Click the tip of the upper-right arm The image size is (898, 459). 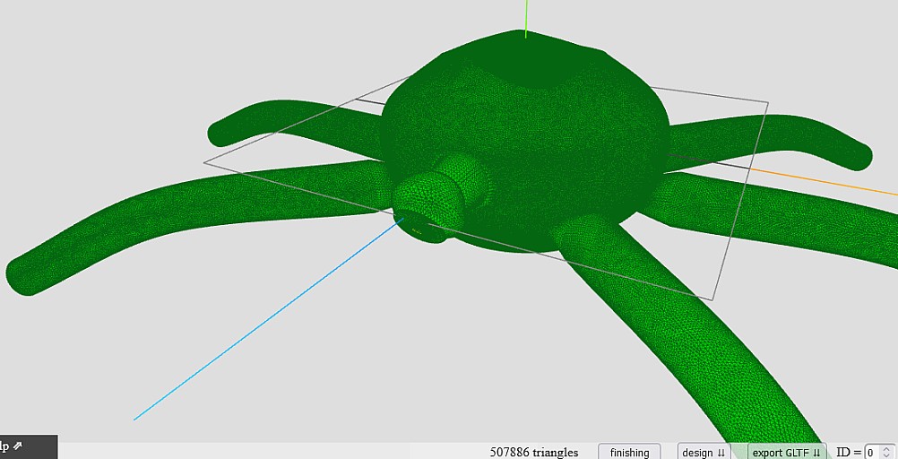click(859, 156)
